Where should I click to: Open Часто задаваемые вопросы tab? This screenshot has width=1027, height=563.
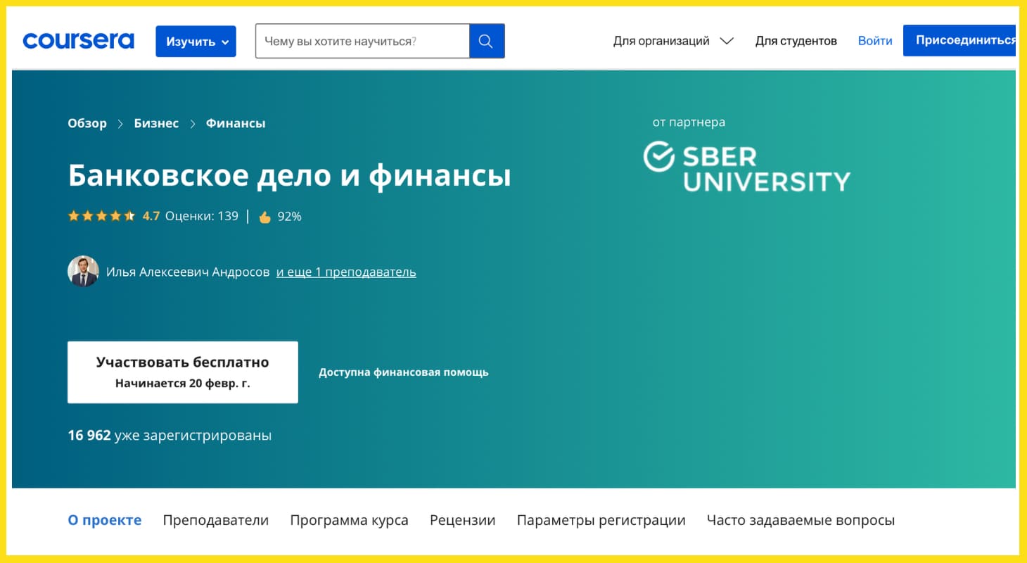800,520
